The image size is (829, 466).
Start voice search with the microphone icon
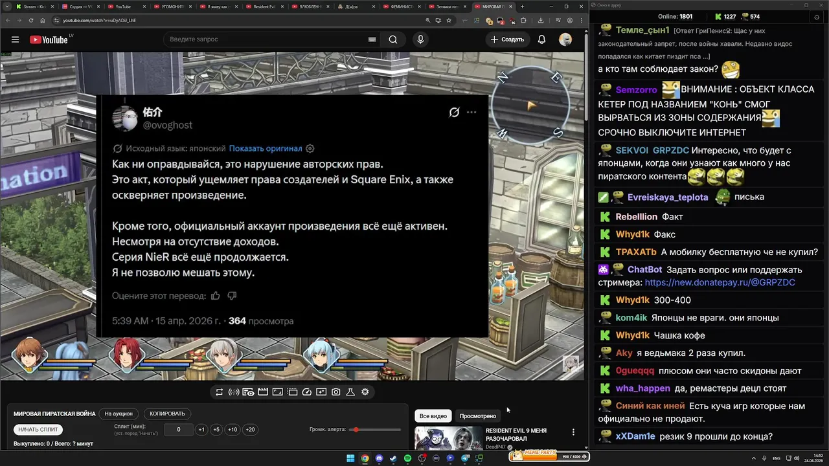420,39
